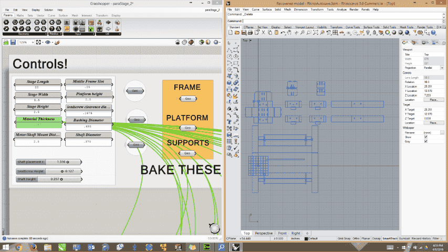Click the PLATFORM Geo component
Viewport: 448px width, 252px height.
click(187, 128)
